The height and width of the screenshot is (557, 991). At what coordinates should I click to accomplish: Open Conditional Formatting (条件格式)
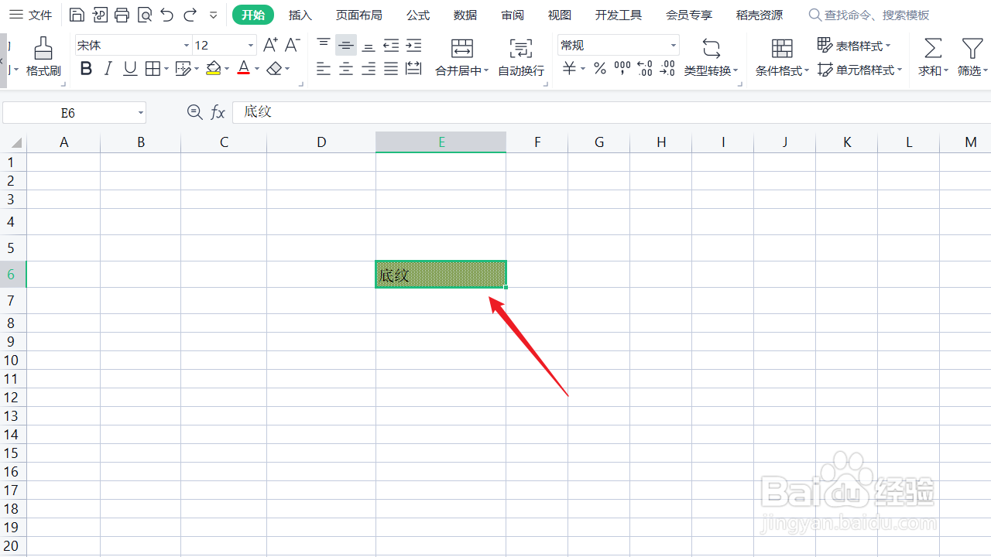tap(782, 57)
